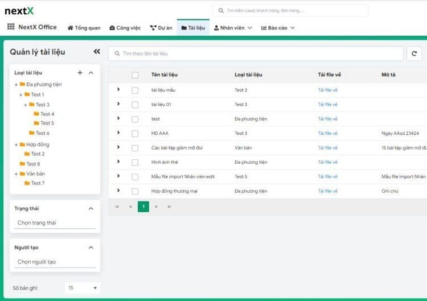Click the Test 4 folder icon

(36, 114)
